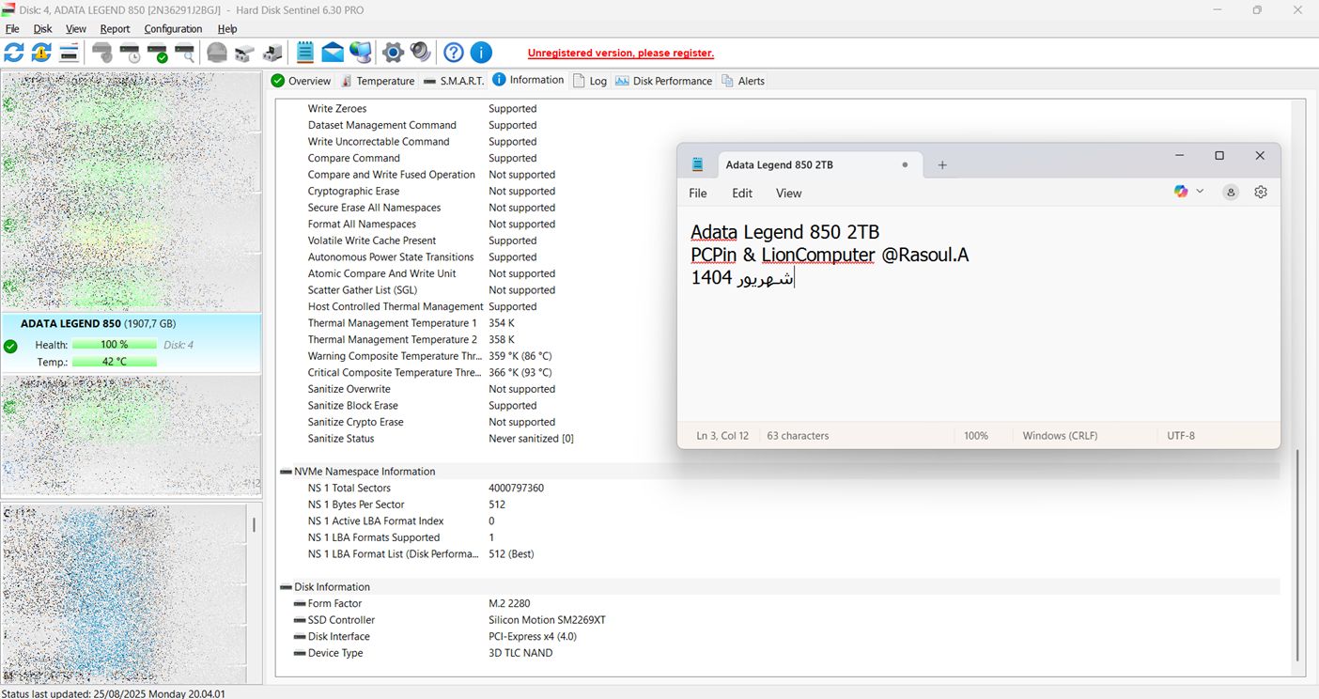Click the NS 1 Total Sectors value 4000797360
This screenshot has height=699, width=1319.
(516, 489)
